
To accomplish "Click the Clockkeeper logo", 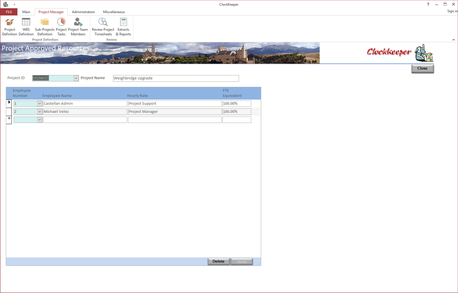I will [x=400, y=53].
